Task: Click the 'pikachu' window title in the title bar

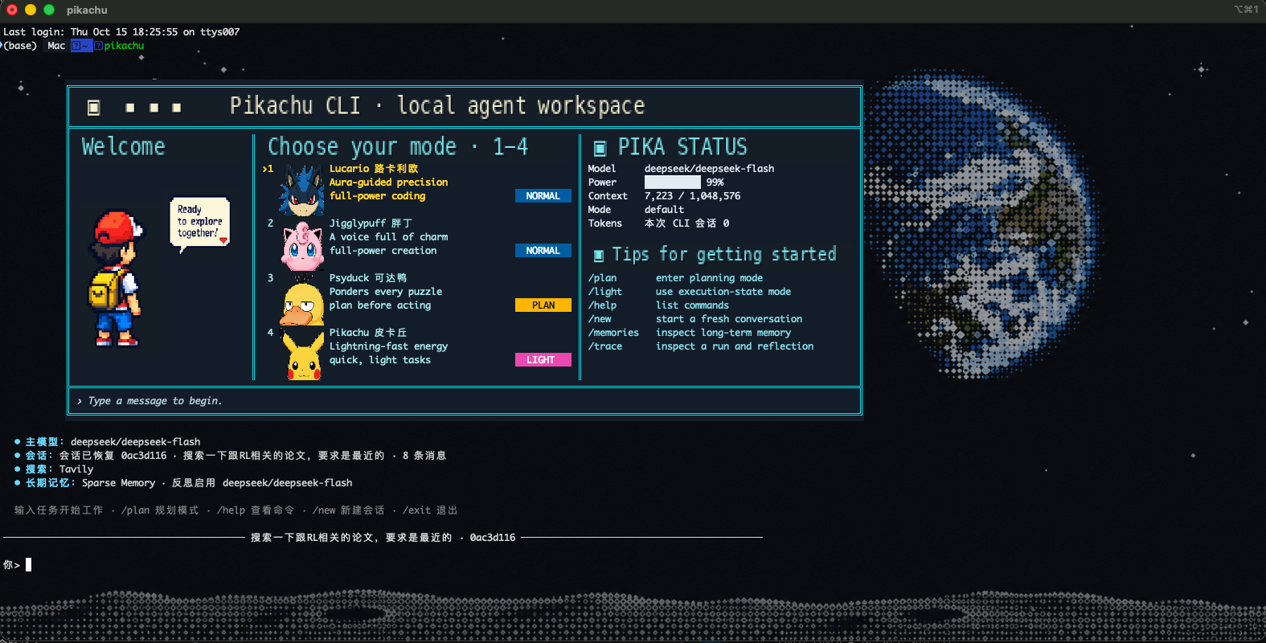Action: pyautogui.click(x=87, y=10)
